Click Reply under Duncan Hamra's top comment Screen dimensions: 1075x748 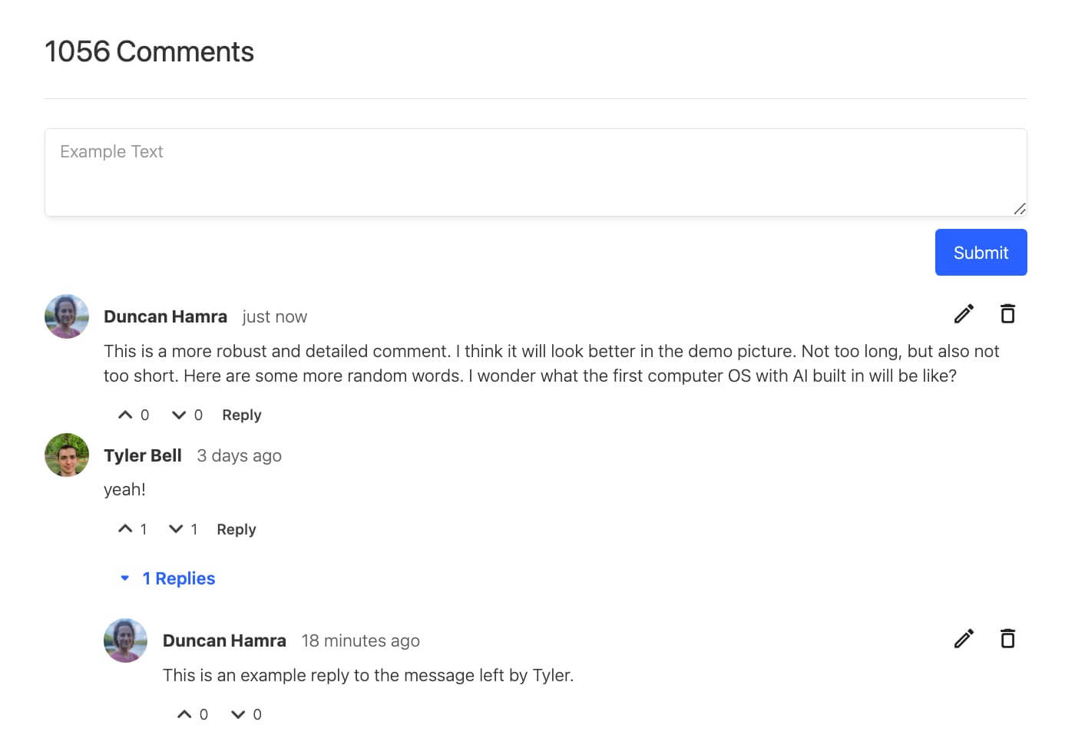[241, 415]
